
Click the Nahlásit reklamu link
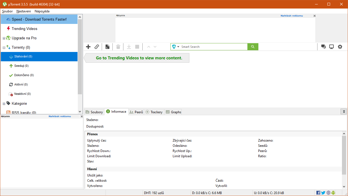[292, 16]
